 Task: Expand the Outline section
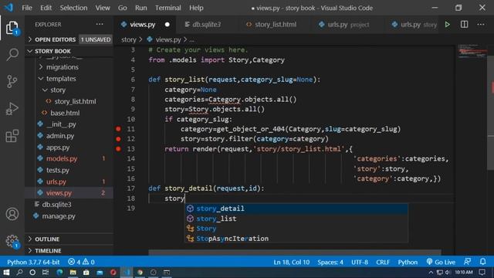click(x=69, y=239)
